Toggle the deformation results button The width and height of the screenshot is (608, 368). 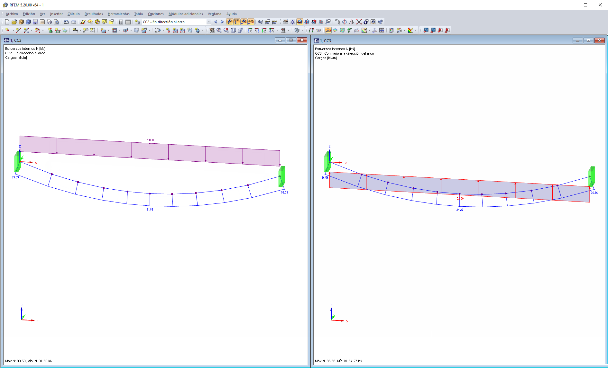[311, 30]
